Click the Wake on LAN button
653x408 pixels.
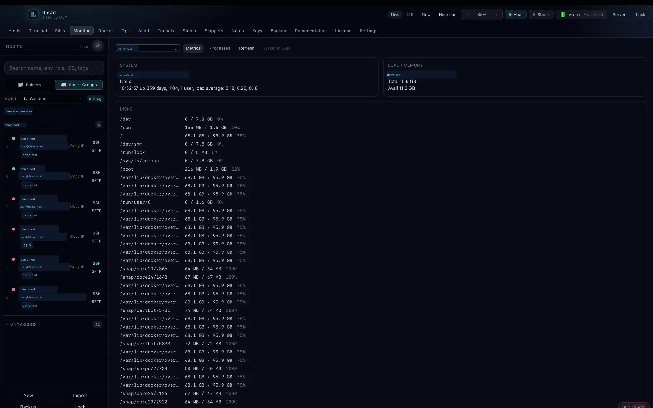(x=276, y=48)
